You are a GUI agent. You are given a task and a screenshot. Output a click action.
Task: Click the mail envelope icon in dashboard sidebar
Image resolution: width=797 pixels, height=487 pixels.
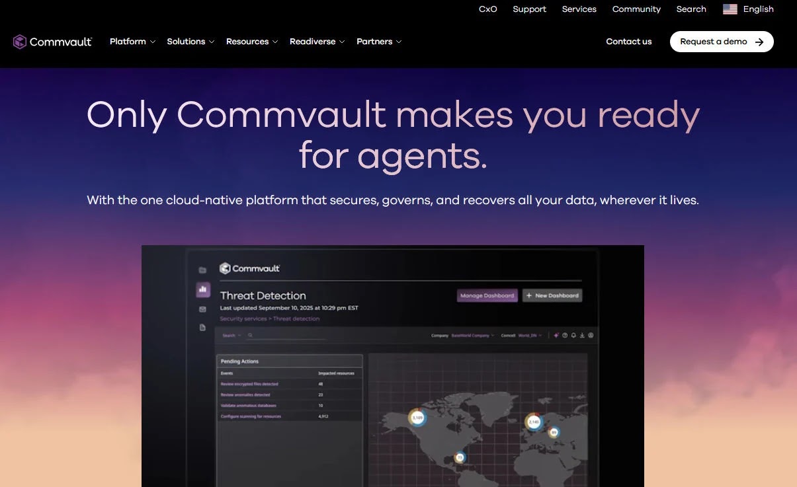tap(202, 309)
